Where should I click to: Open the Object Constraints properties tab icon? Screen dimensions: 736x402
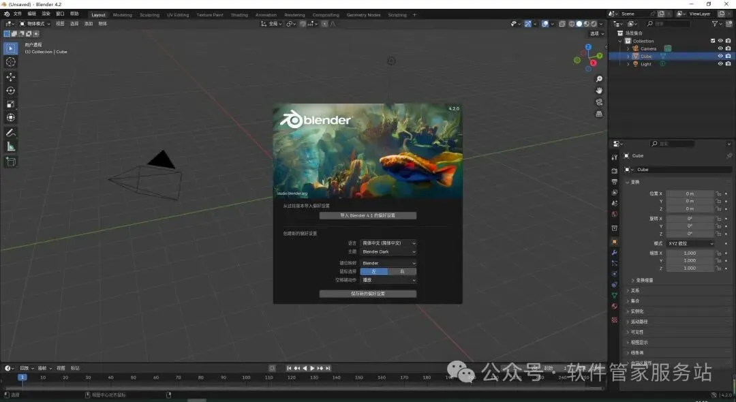(615, 285)
